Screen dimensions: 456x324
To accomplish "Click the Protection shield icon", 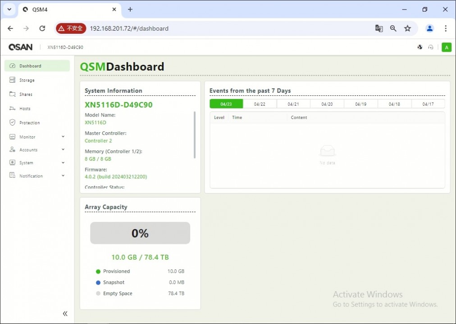I will 13,123.
